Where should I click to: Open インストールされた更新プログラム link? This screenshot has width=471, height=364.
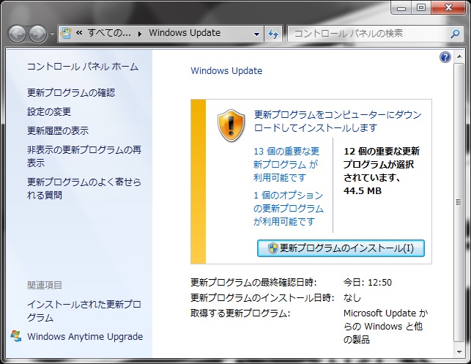(84, 311)
